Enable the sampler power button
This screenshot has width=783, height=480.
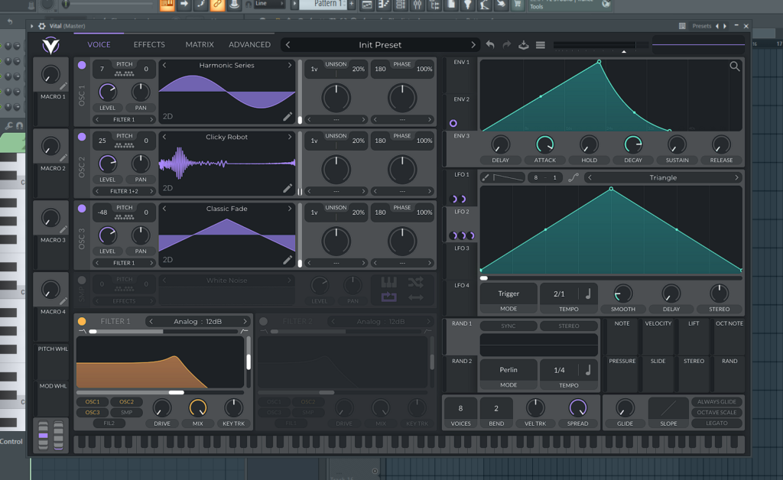[82, 281]
